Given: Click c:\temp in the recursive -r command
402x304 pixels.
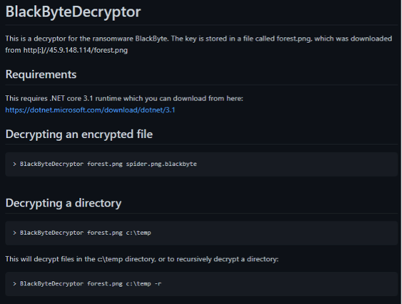Looking at the screenshot, I should coord(138,284).
